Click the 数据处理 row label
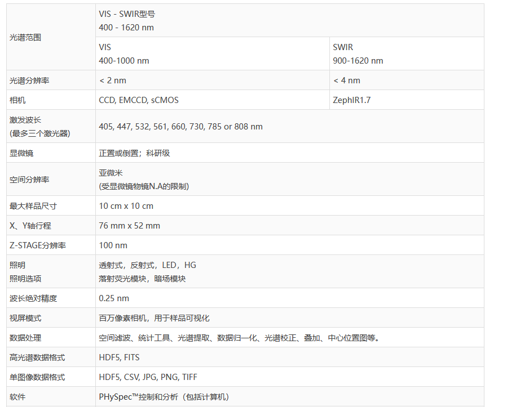The height and width of the screenshot is (407, 507). point(25,338)
